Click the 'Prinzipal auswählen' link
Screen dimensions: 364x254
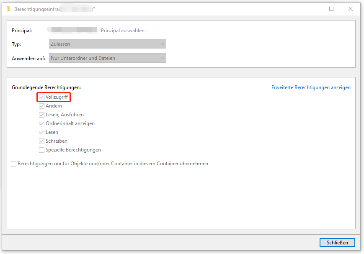tap(122, 31)
